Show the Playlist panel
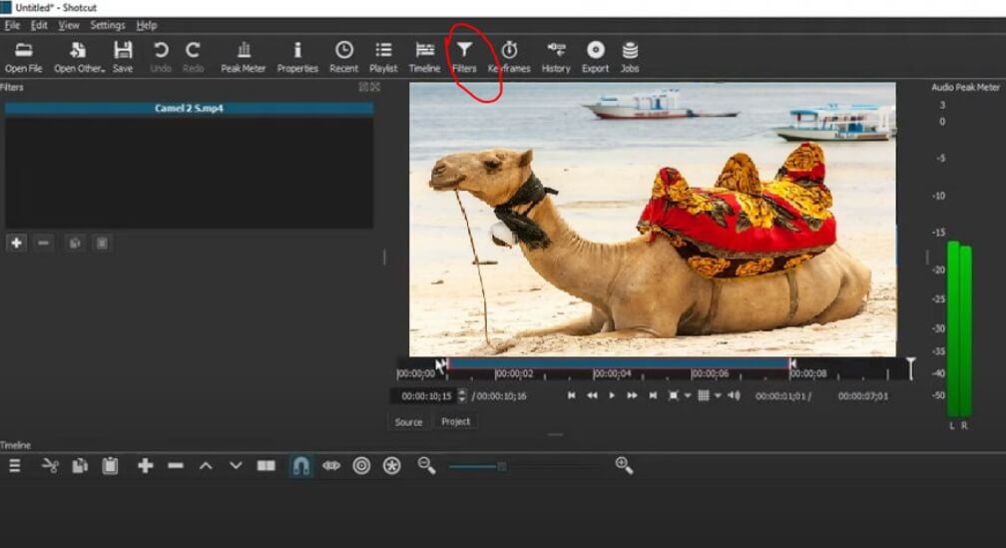1006x548 pixels. (x=383, y=57)
